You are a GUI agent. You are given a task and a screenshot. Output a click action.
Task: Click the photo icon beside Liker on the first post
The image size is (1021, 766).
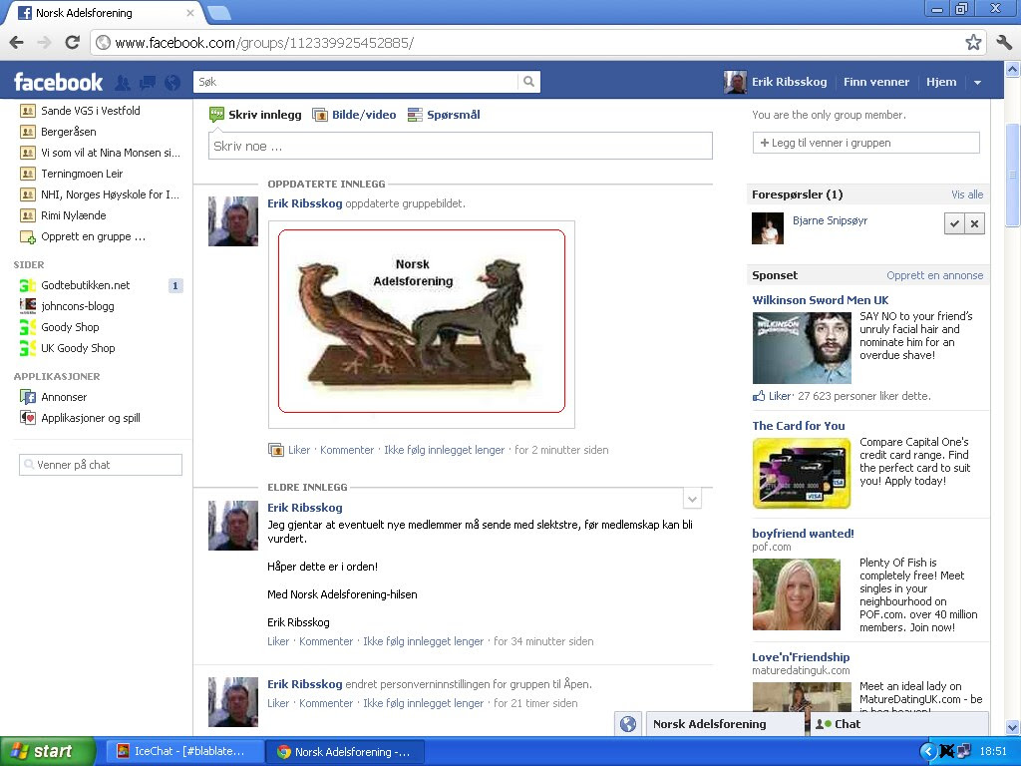point(275,450)
